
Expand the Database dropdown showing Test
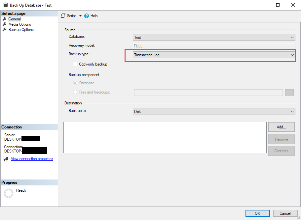[x=214, y=38]
